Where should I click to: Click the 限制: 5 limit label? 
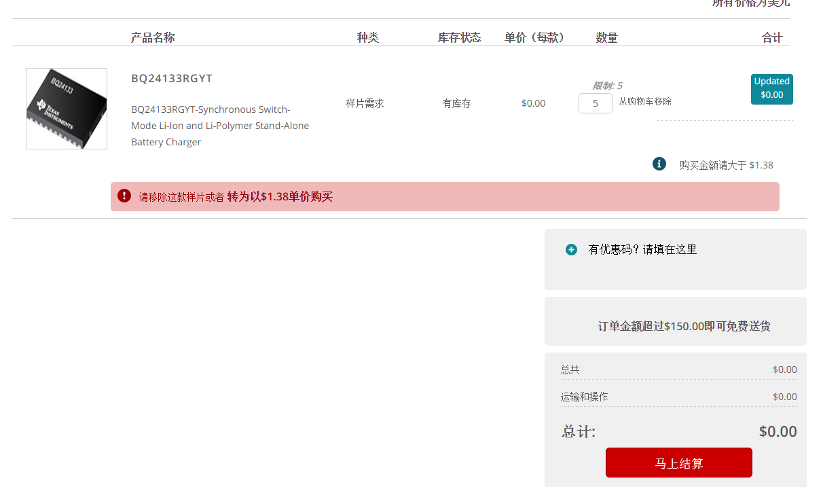click(x=608, y=86)
